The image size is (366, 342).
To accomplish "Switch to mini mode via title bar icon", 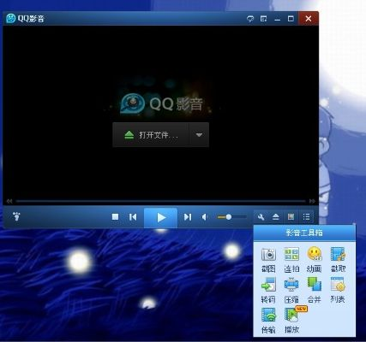I will pos(264,19).
